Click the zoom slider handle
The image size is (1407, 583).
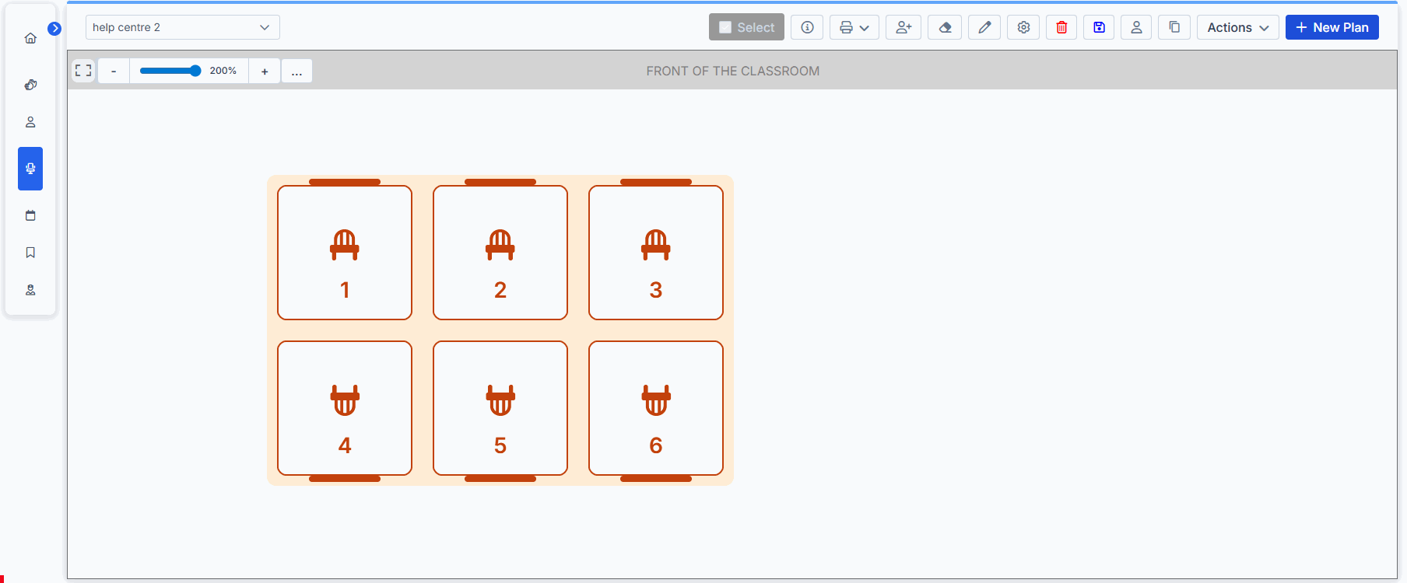click(195, 71)
